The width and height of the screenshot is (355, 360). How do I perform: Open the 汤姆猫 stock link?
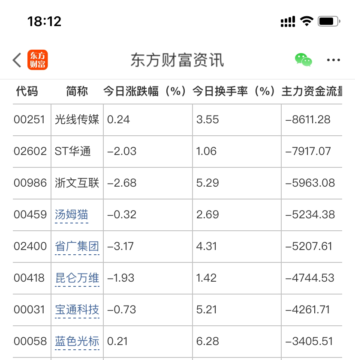click(x=72, y=214)
